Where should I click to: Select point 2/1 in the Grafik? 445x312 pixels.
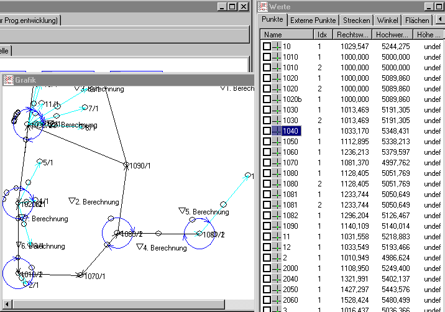pos(25,283)
